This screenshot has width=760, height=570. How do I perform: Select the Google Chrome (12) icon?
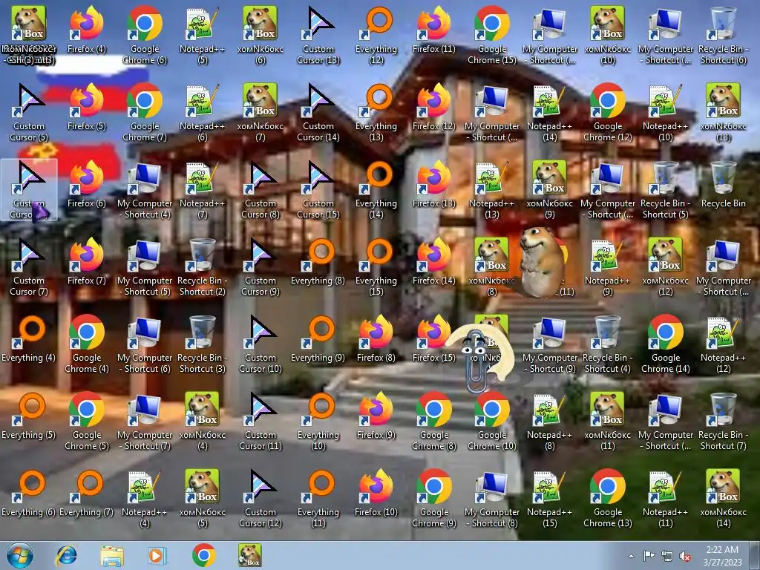pyautogui.click(x=607, y=112)
